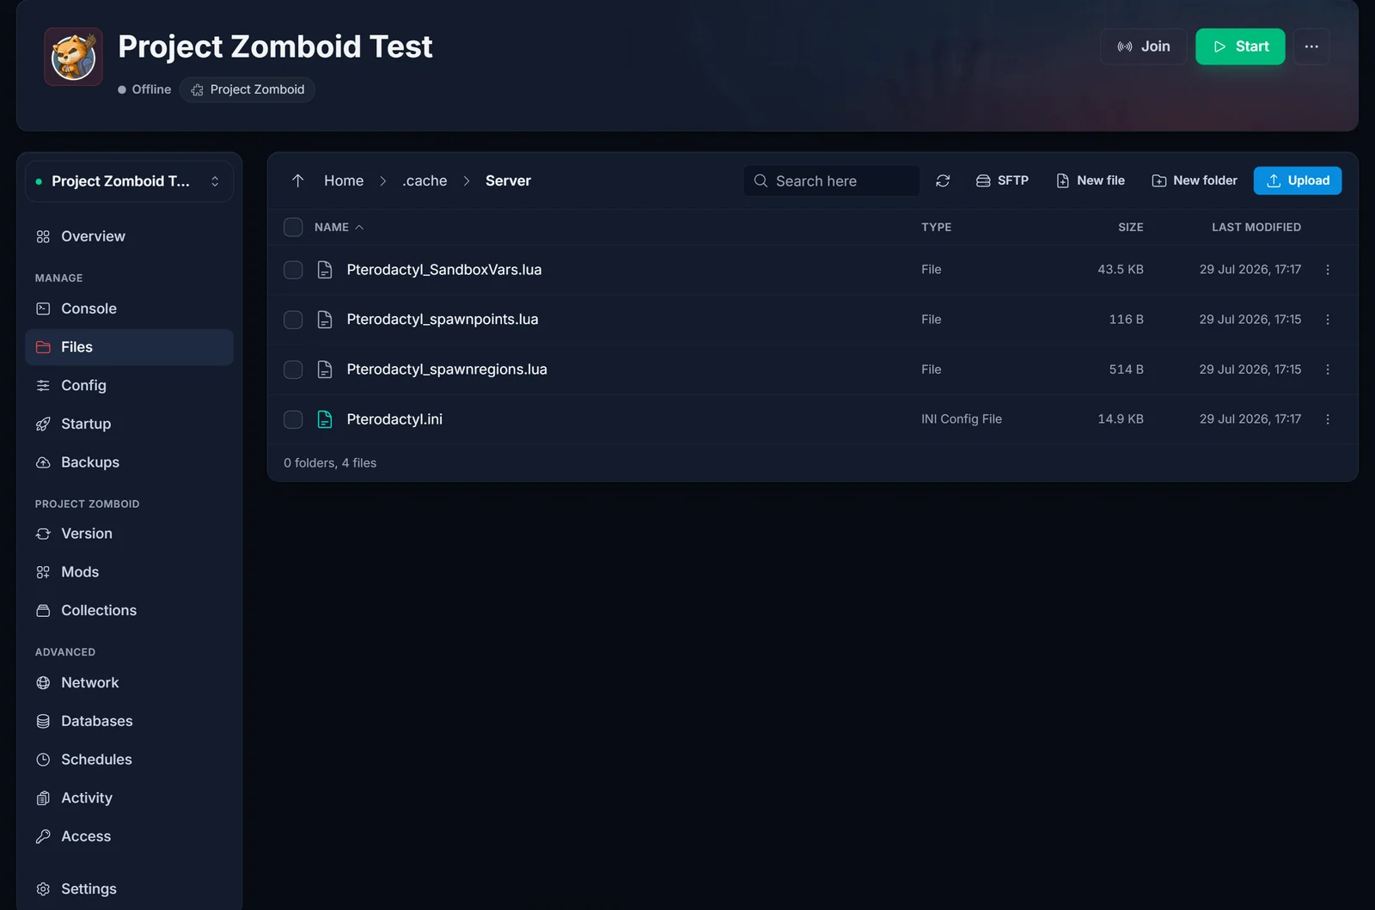Click the Pterodactyl_spawnpoints.lua file icon
The image size is (1375, 910).
325,320
